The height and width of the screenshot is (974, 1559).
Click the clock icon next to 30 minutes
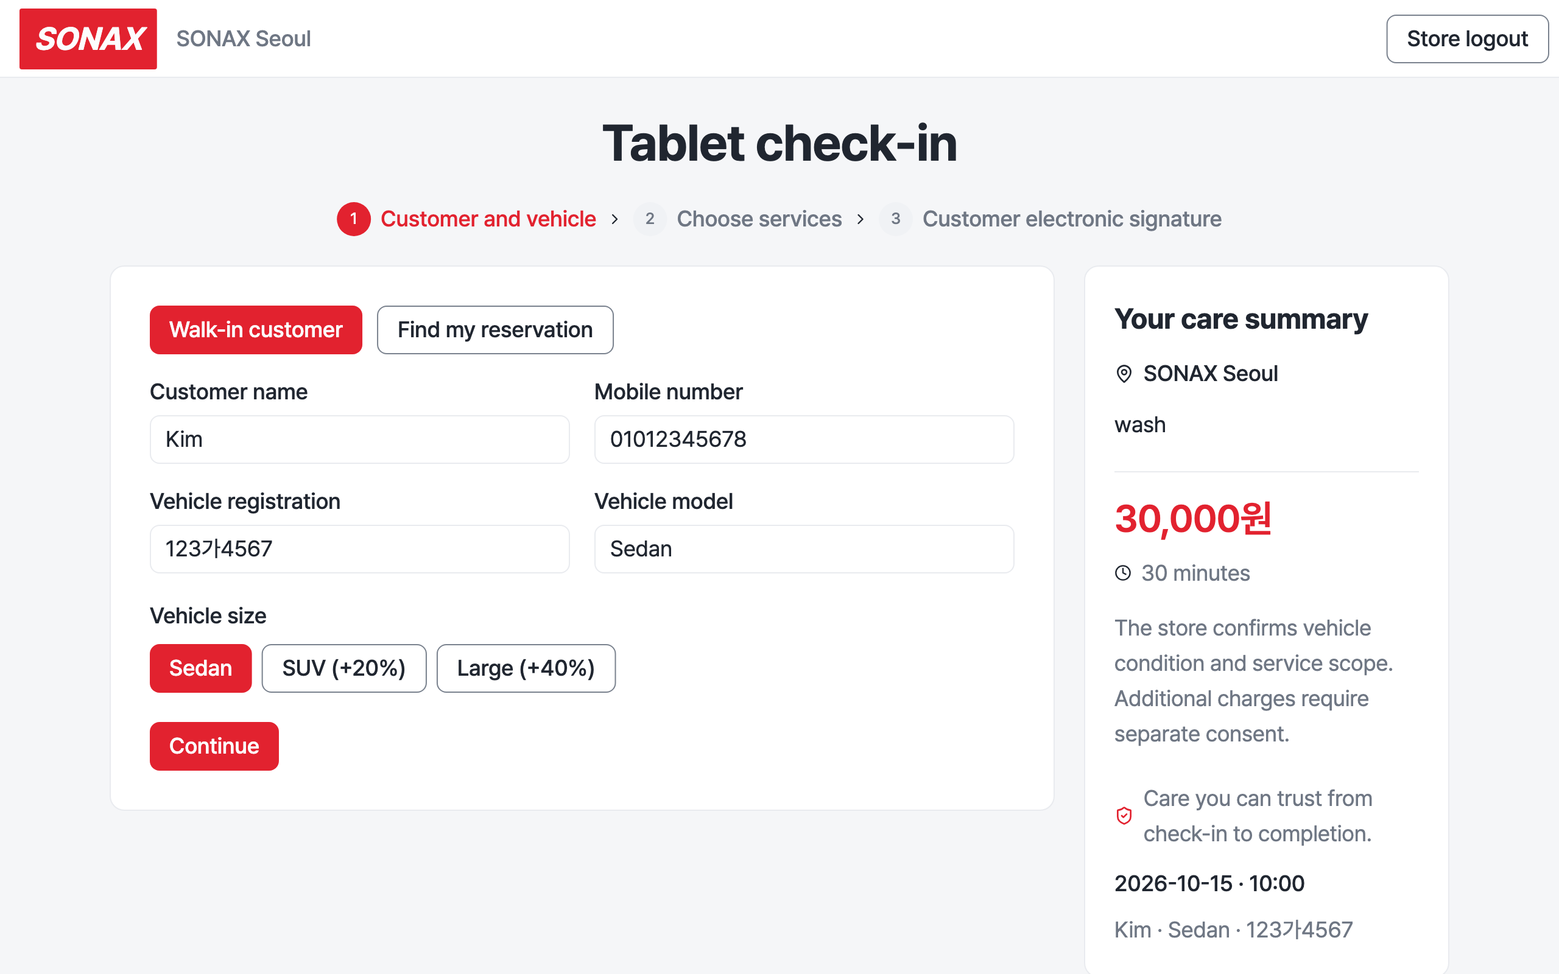(x=1123, y=573)
